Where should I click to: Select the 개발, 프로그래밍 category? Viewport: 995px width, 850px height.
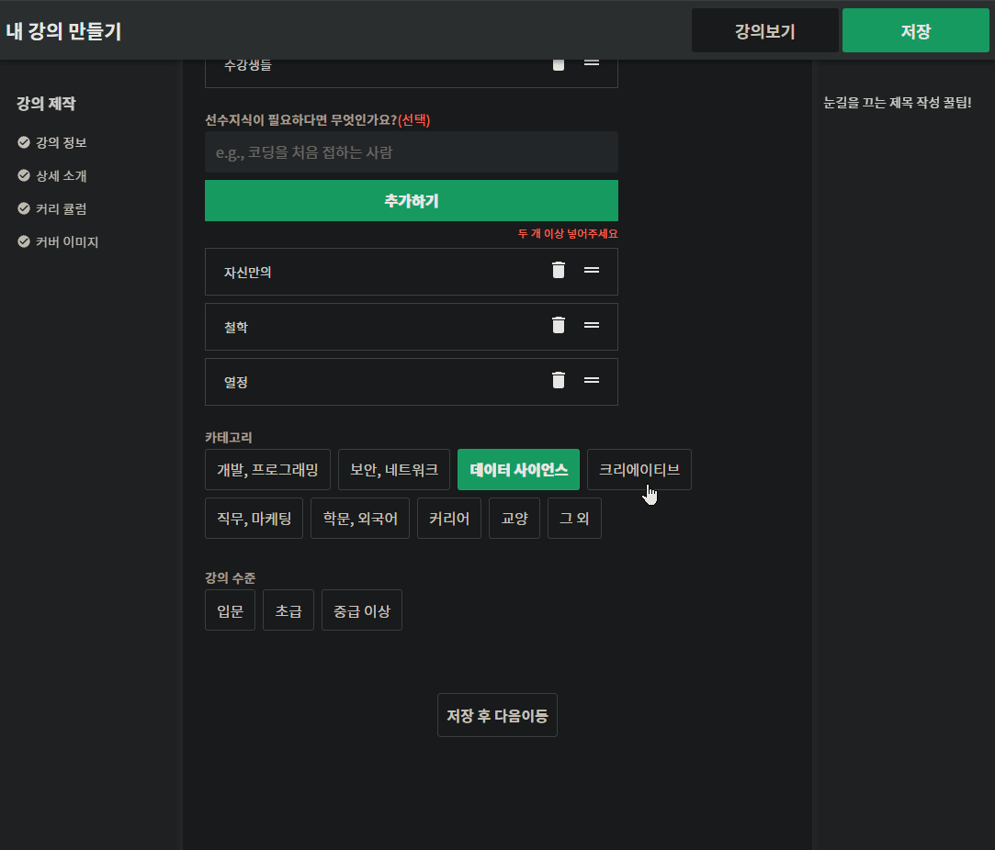tap(267, 470)
